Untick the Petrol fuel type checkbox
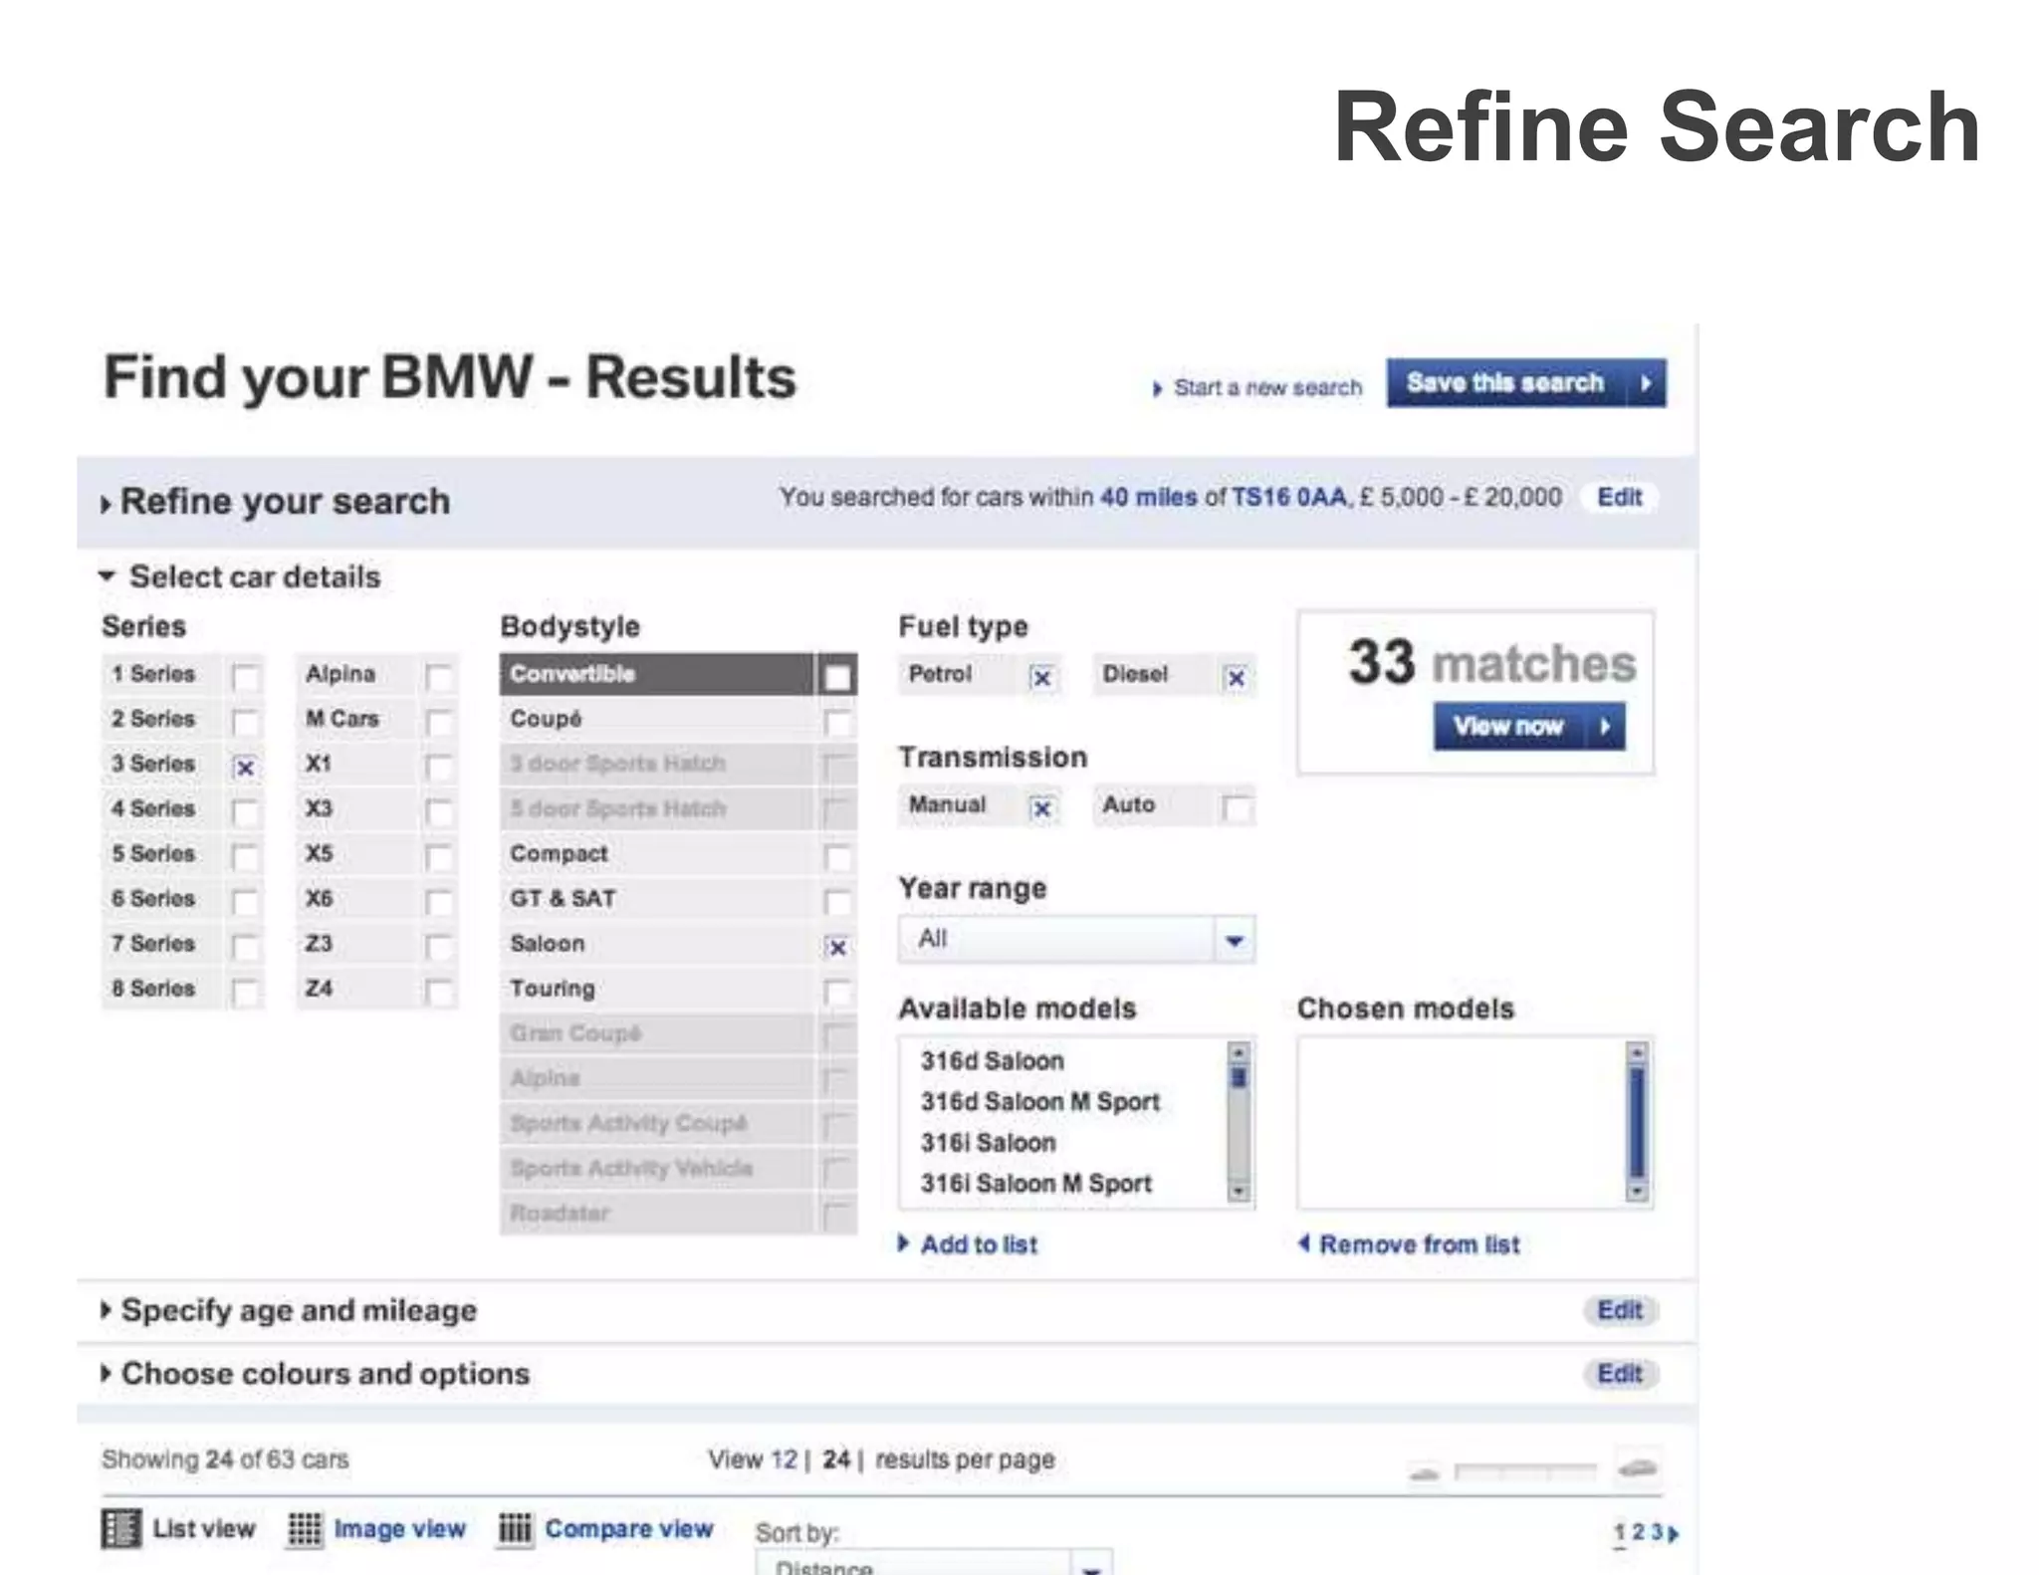The width and height of the screenshot is (2039, 1575). [x=1041, y=678]
